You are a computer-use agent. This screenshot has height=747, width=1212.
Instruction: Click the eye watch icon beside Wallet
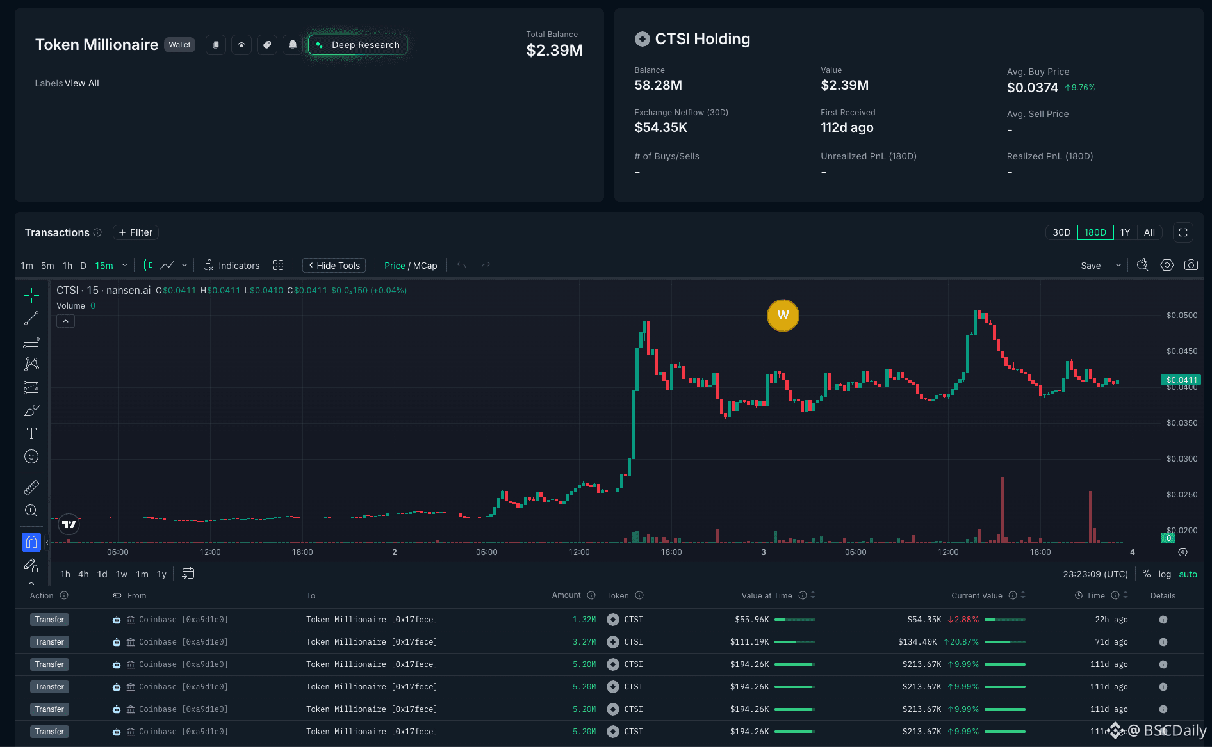[x=242, y=45]
